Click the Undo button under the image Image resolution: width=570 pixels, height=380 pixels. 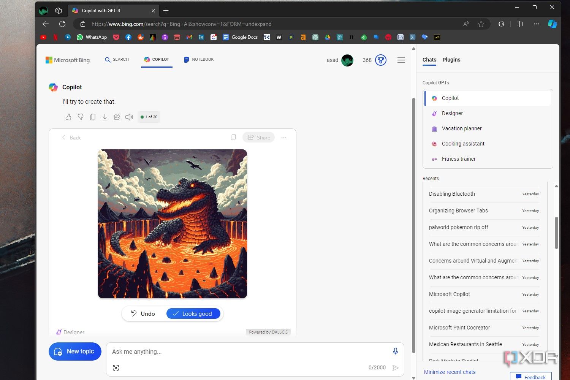click(143, 313)
